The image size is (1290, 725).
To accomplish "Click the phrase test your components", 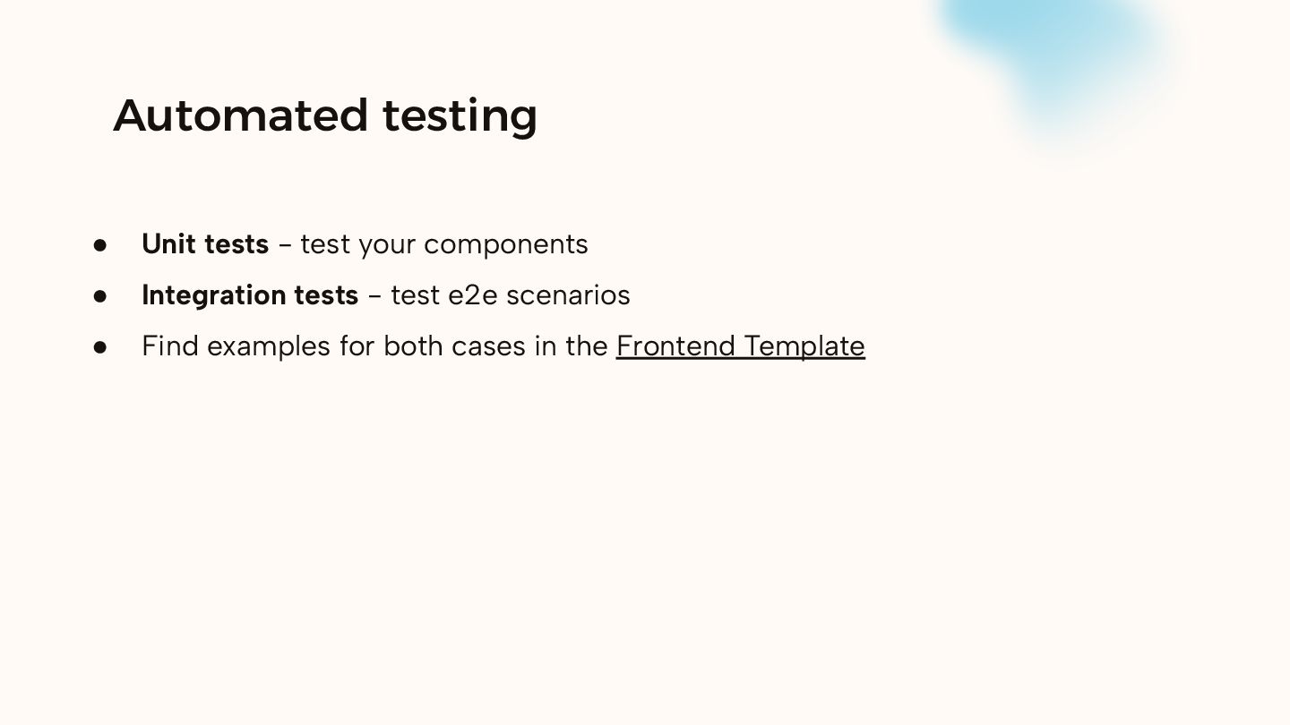I will coord(444,244).
